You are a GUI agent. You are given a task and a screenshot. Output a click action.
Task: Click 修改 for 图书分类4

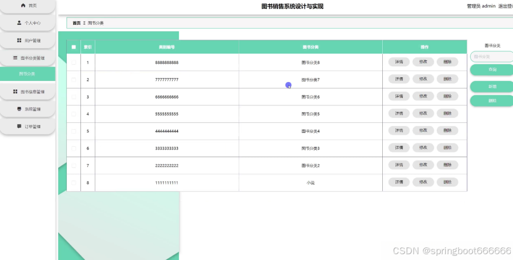423,130
